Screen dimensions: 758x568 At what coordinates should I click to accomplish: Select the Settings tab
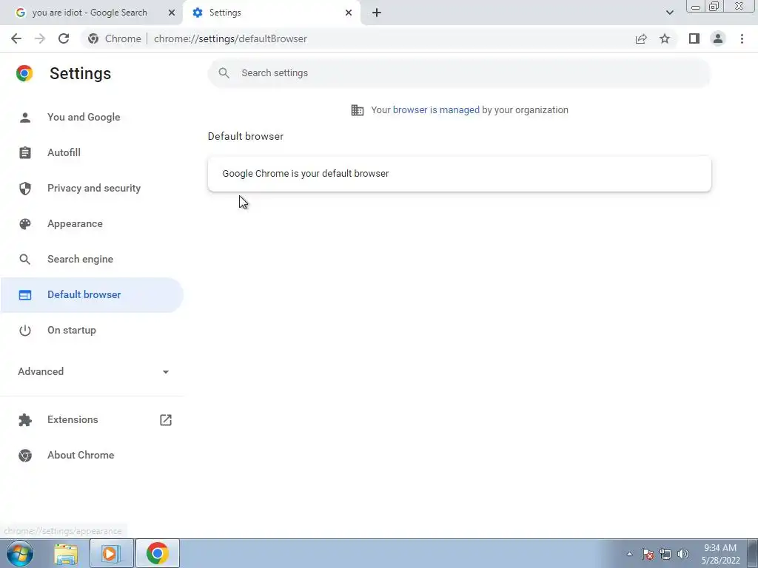272,13
